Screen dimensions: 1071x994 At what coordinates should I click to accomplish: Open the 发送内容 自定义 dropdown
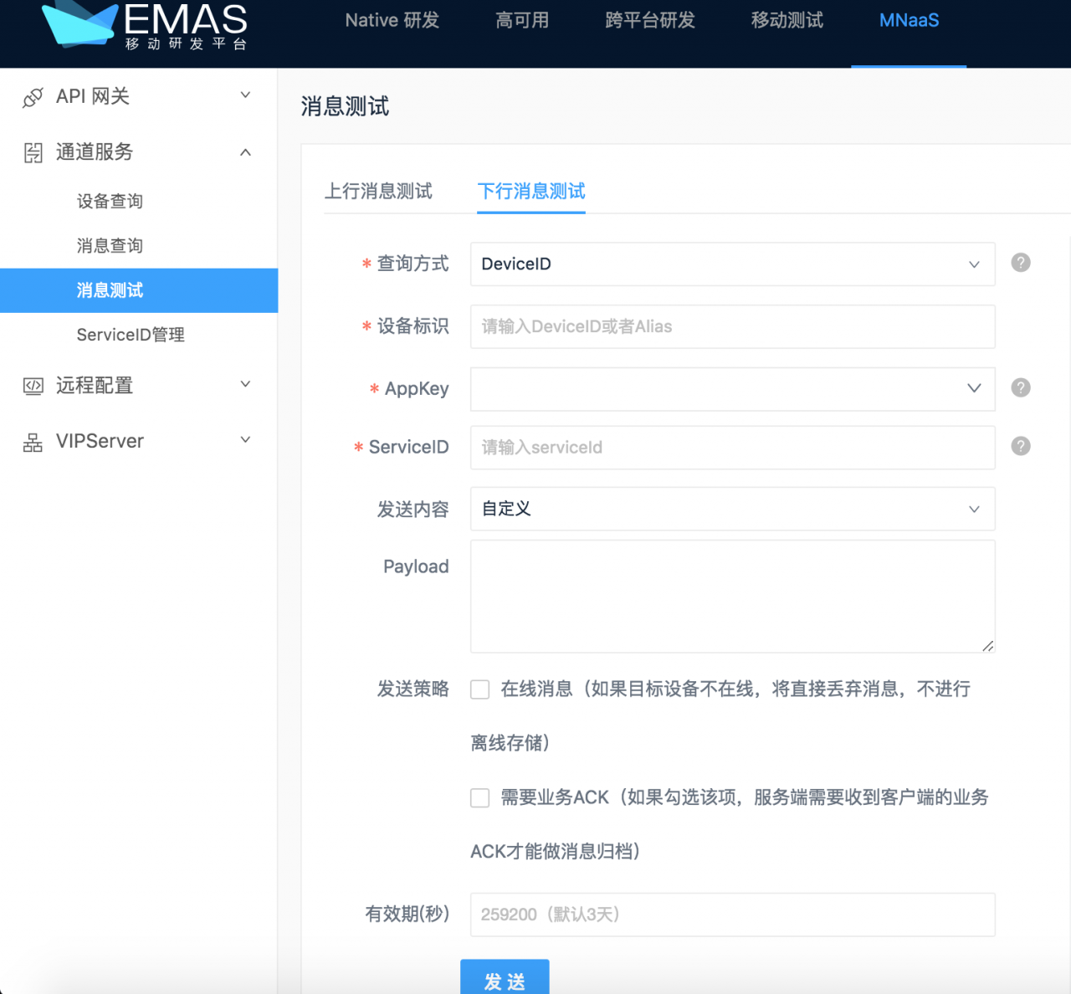tap(733, 509)
